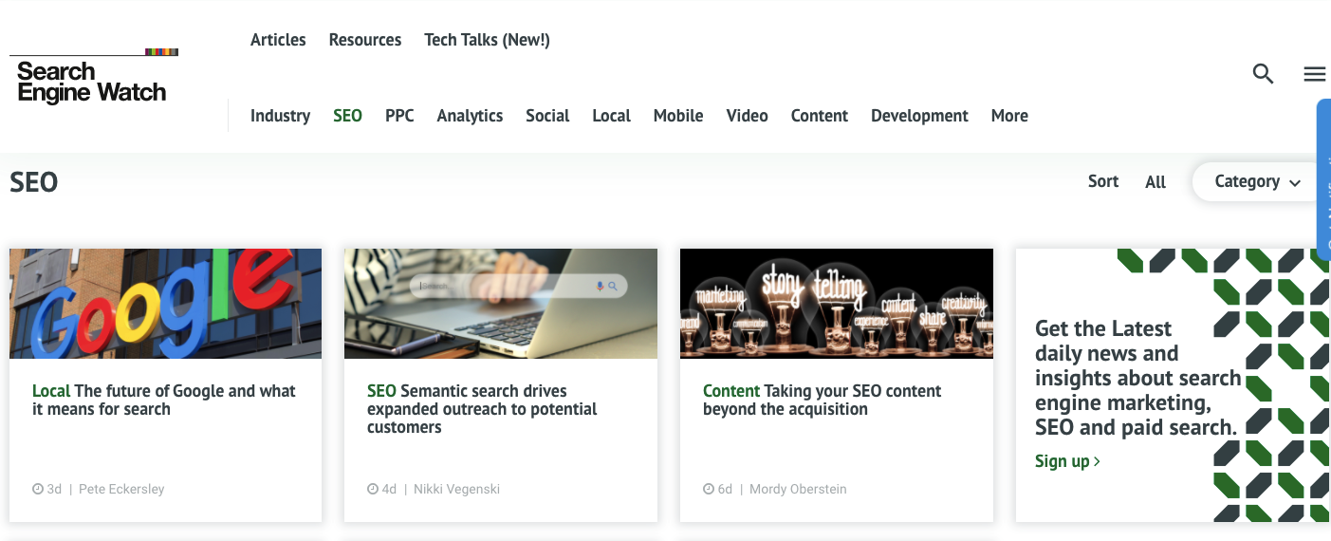This screenshot has width=1331, height=541.
Task: Switch to the PPC category
Action: coord(399,116)
